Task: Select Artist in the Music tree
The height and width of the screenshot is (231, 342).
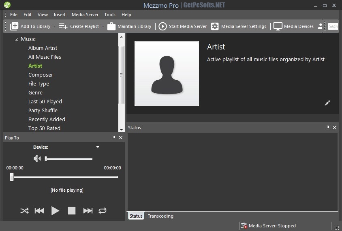Action: [x=35, y=66]
